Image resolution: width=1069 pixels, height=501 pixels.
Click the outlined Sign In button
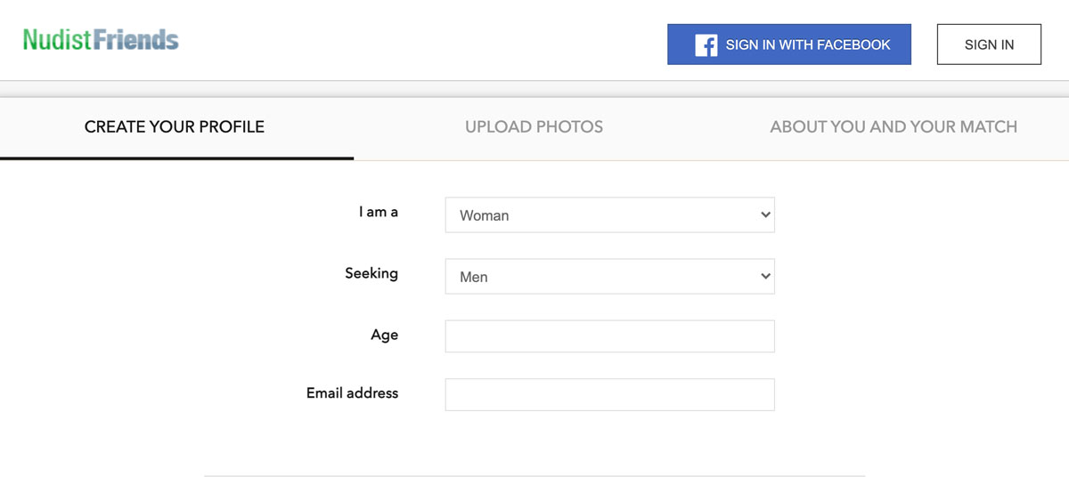coord(989,44)
